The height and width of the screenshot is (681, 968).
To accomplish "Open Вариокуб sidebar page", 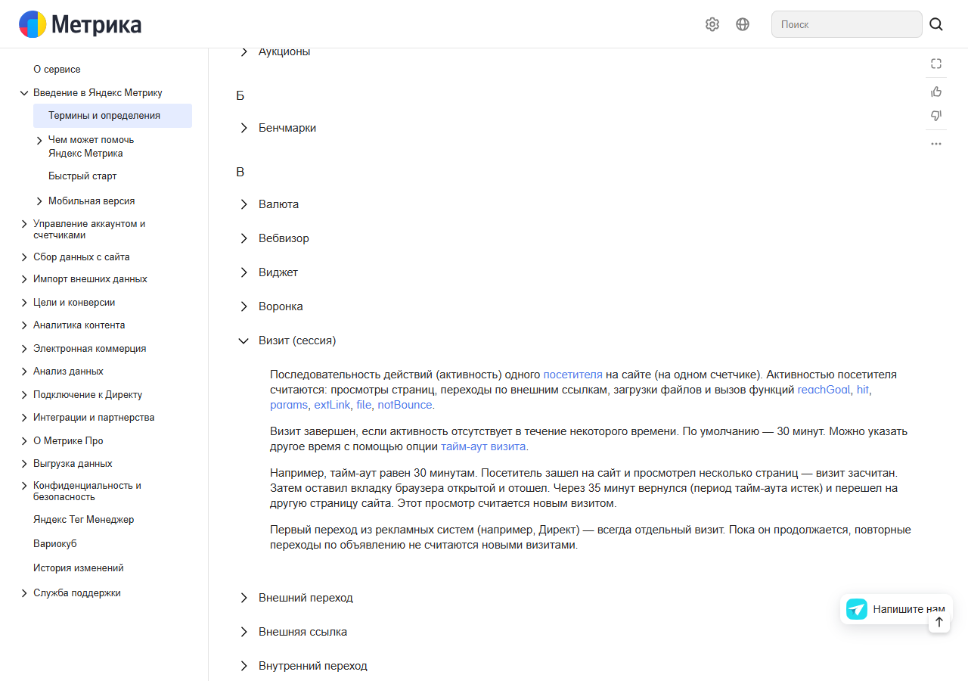I will [55, 544].
